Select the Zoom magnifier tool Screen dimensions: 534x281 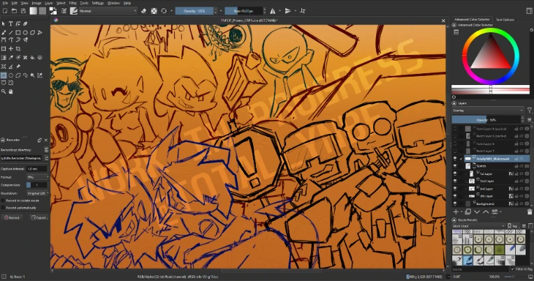coord(3,91)
